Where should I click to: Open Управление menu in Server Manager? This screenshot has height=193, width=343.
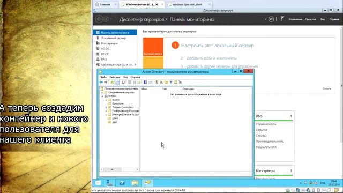(295, 19)
